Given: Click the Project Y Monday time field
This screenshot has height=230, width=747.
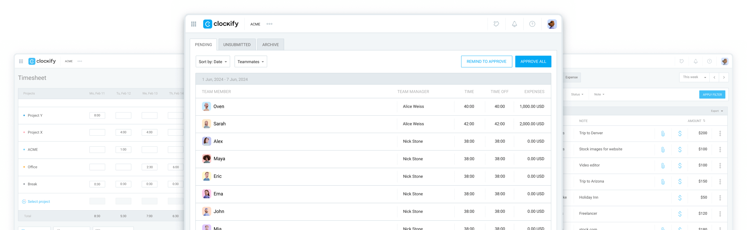Looking at the screenshot, I should point(97,116).
